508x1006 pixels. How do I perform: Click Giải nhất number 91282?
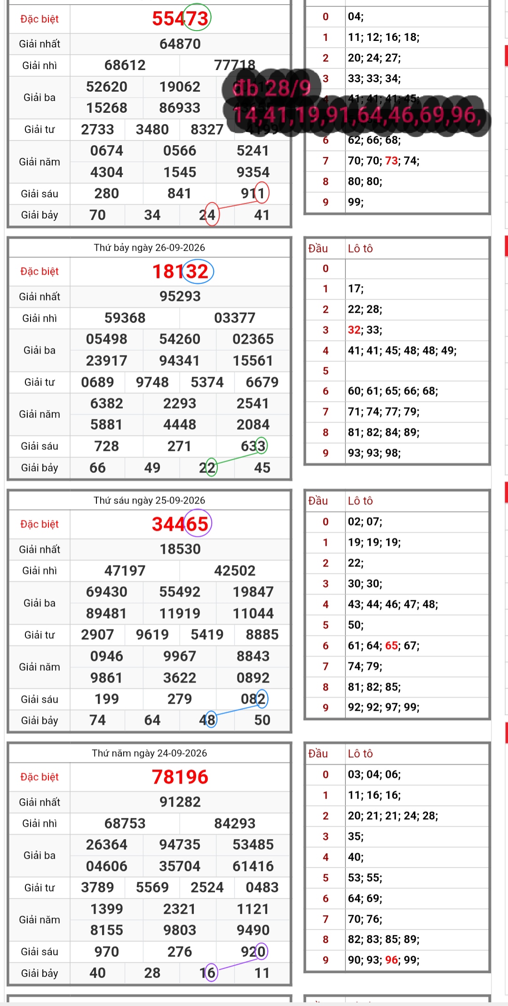pyautogui.click(x=180, y=802)
